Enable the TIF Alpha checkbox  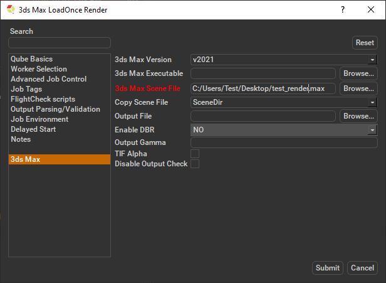click(x=195, y=154)
